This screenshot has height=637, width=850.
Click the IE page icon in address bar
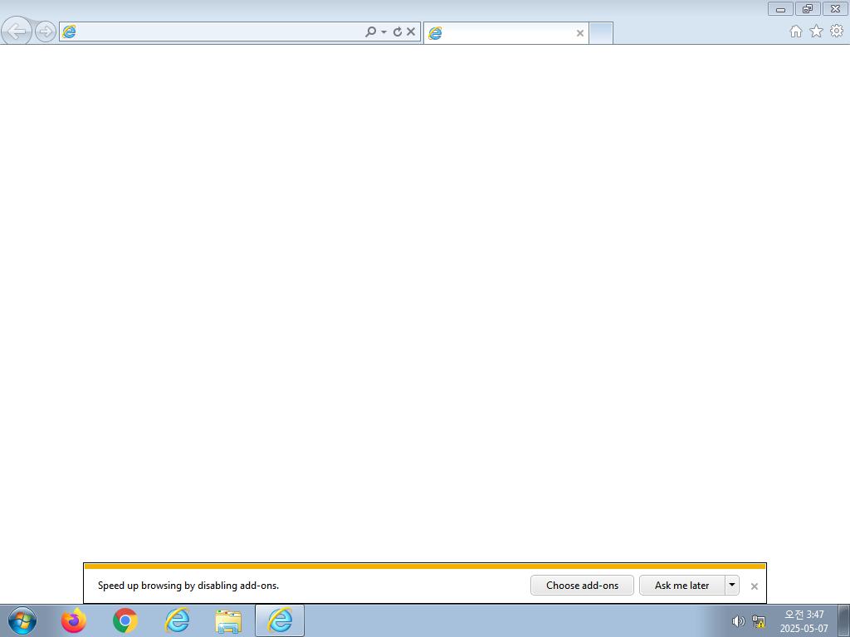(69, 32)
